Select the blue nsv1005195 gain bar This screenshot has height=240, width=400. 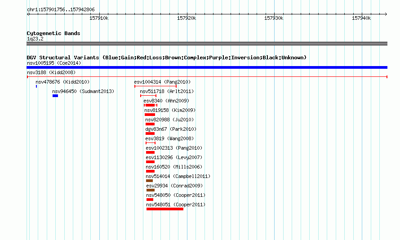point(207,67)
